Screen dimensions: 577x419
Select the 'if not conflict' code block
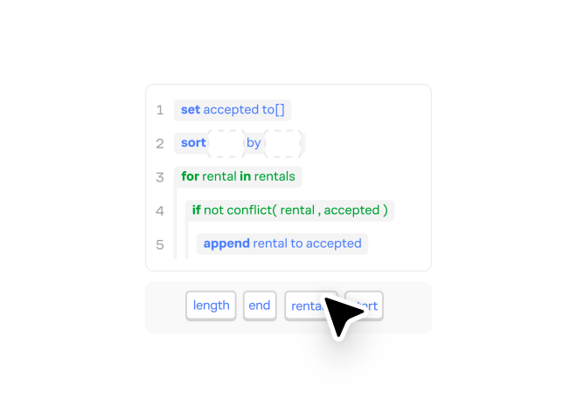point(289,210)
